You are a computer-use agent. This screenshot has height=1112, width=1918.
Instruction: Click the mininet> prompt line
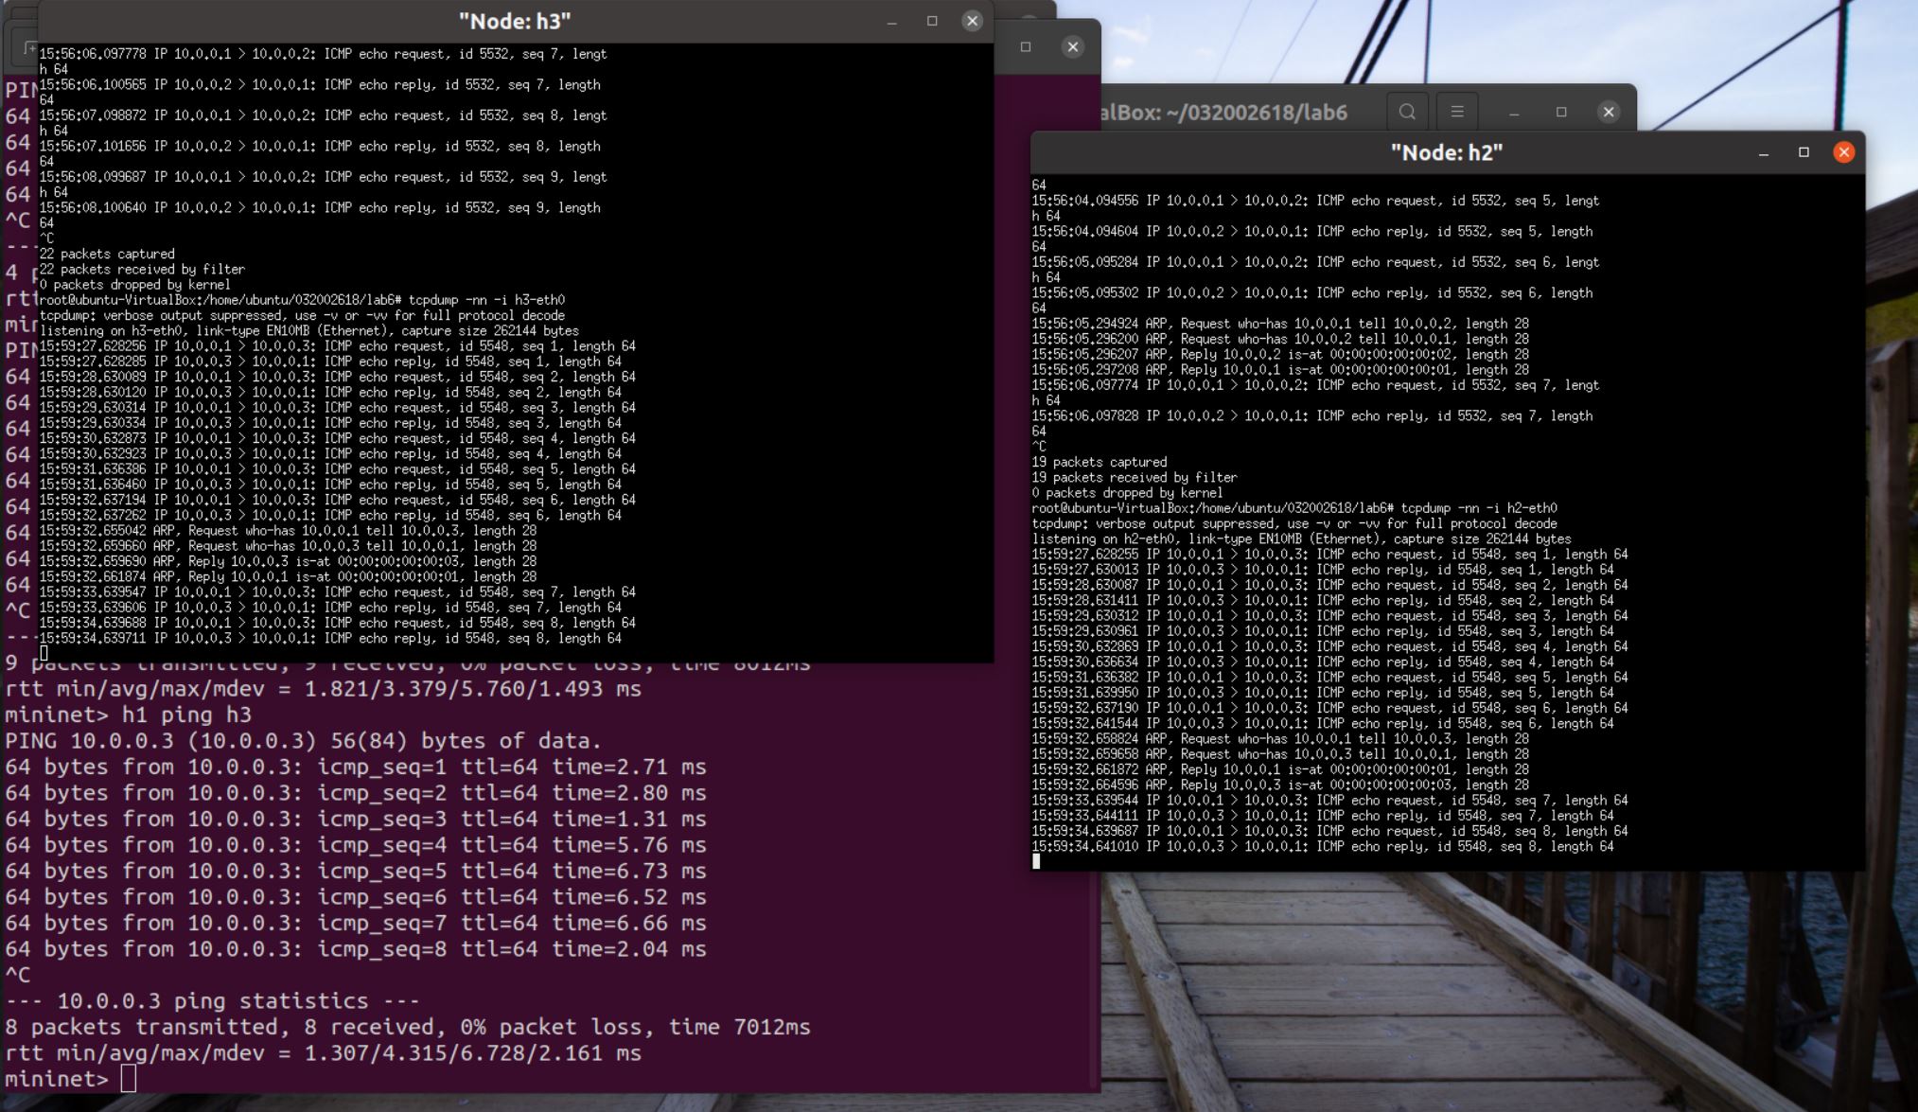click(x=57, y=1079)
